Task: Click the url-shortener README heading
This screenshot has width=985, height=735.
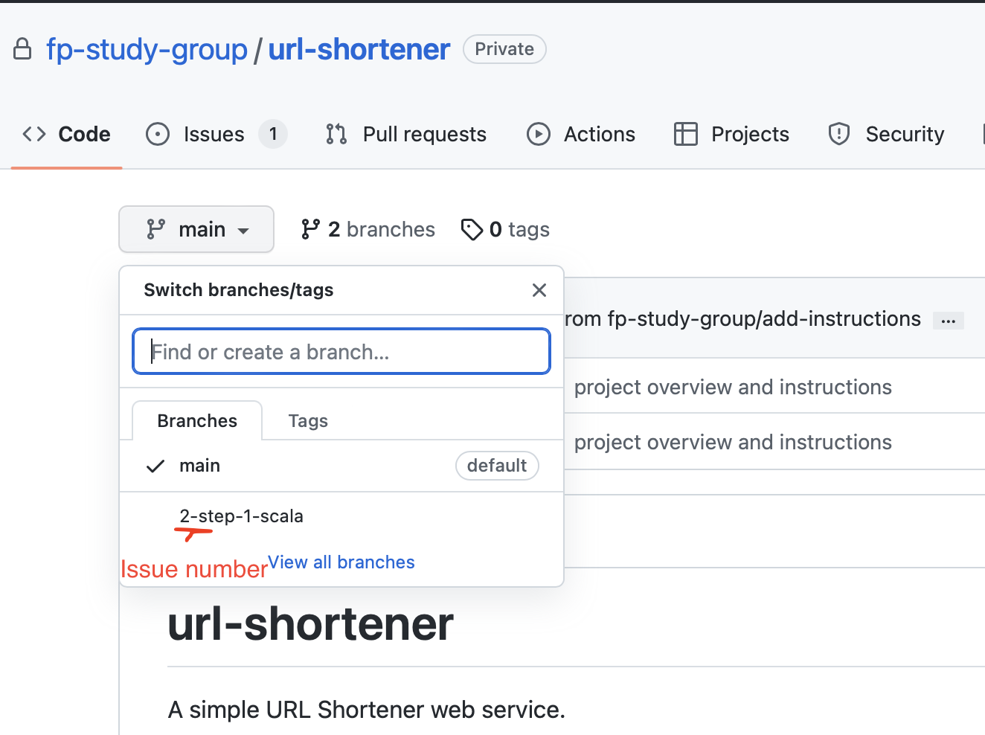Action: click(310, 623)
